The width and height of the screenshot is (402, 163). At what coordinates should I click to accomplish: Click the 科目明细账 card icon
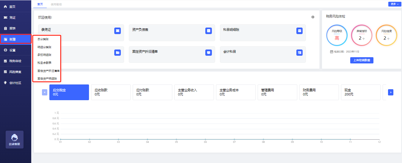pyautogui.click(x=300, y=31)
